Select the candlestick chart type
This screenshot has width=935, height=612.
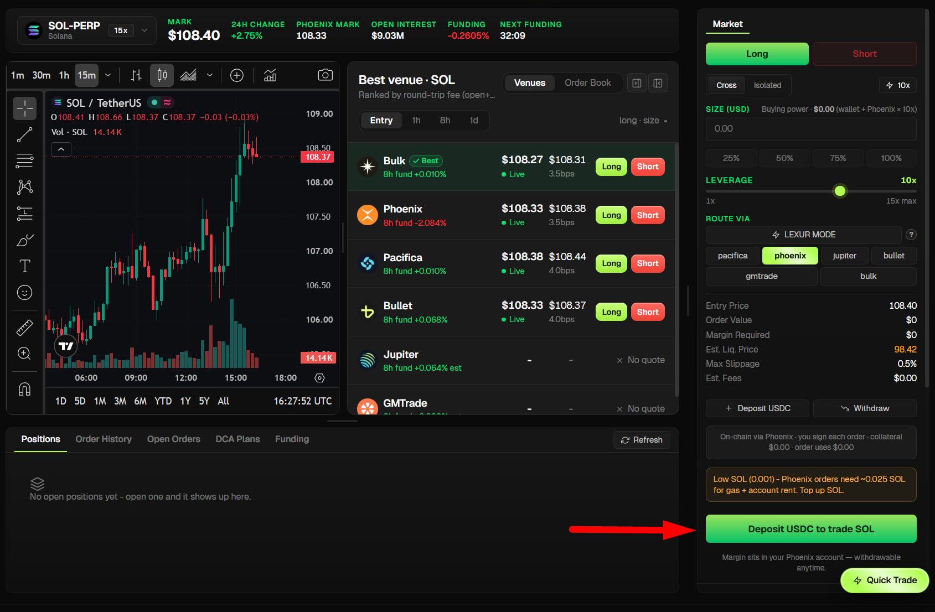click(x=162, y=75)
